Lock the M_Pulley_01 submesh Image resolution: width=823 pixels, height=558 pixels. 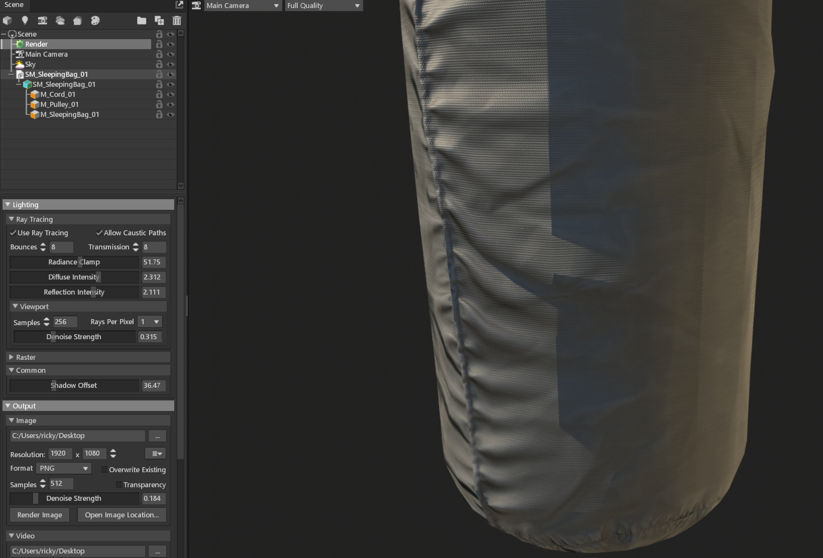159,104
